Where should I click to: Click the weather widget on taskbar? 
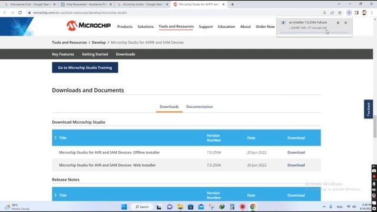[x=17, y=207]
